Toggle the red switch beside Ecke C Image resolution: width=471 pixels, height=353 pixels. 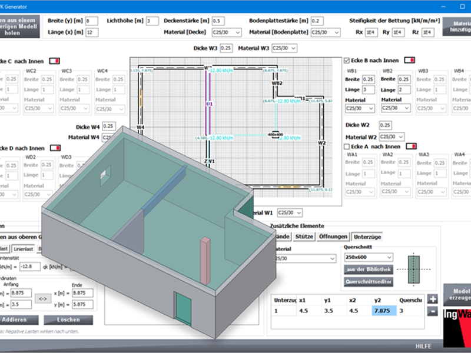point(54,61)
